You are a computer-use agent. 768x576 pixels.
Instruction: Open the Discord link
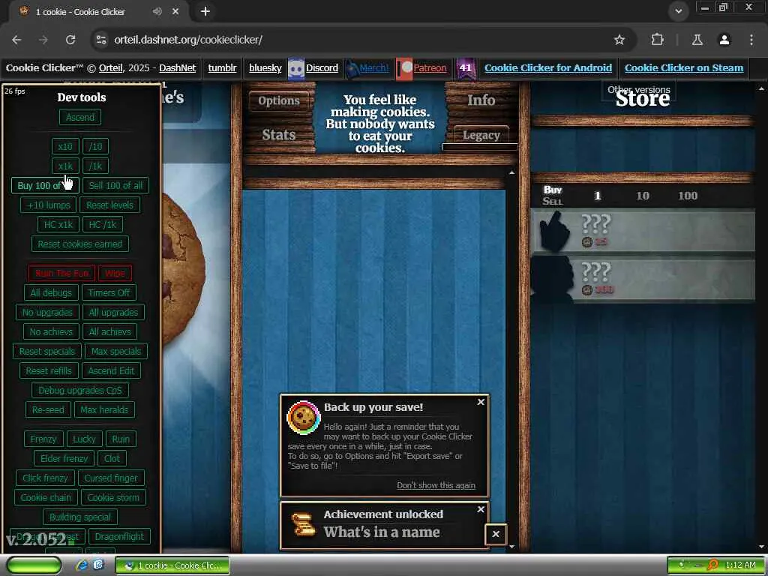point(322,68)
